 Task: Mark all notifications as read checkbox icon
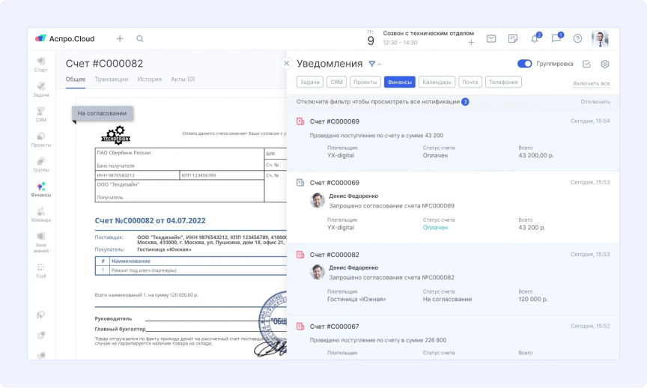click(x=586, y=64)
